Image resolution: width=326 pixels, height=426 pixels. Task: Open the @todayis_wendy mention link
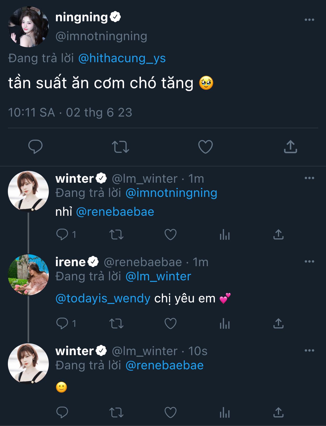[103, 298]
